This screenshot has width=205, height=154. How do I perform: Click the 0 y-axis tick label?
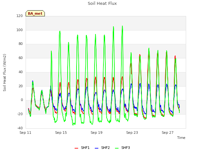click(22, 100)
